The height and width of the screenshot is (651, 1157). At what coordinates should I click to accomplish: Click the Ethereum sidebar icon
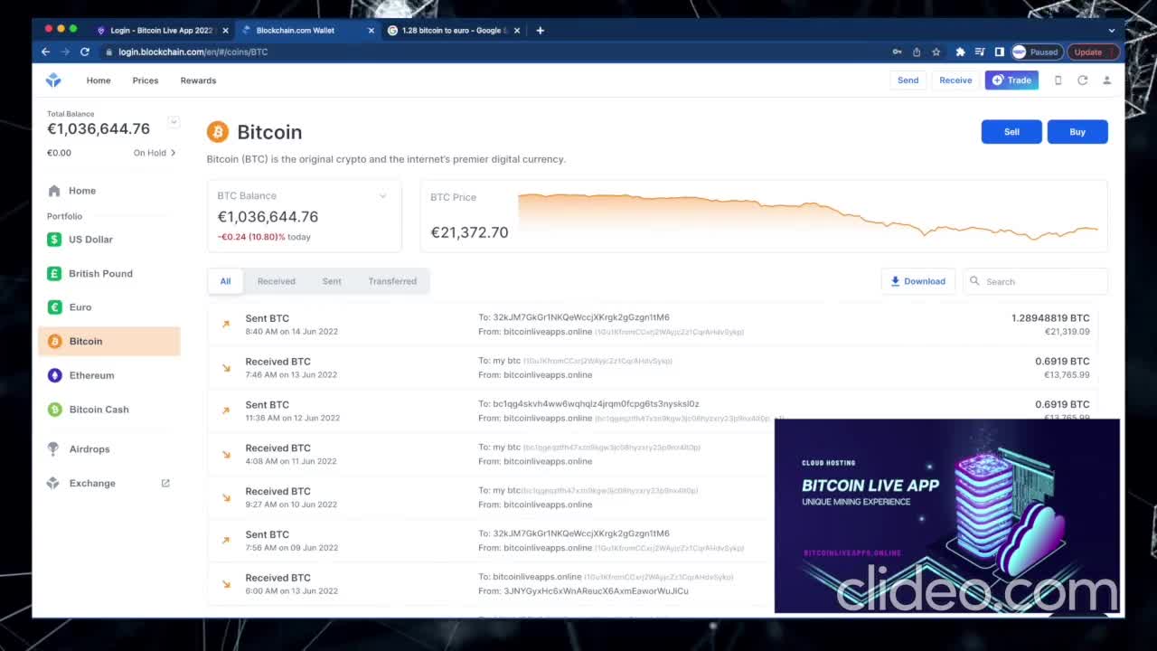(x=54, y=375)
